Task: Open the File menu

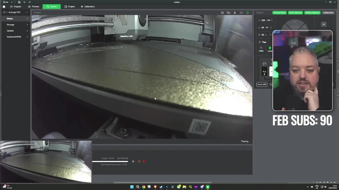Action: [5, 2]
